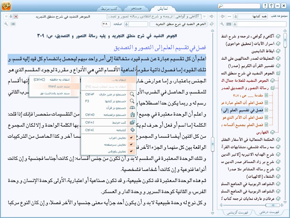Click the three-dots button next to همه کتابها
Image resolution: width=290 pixels, height=218 pixels.
point(229,16)
